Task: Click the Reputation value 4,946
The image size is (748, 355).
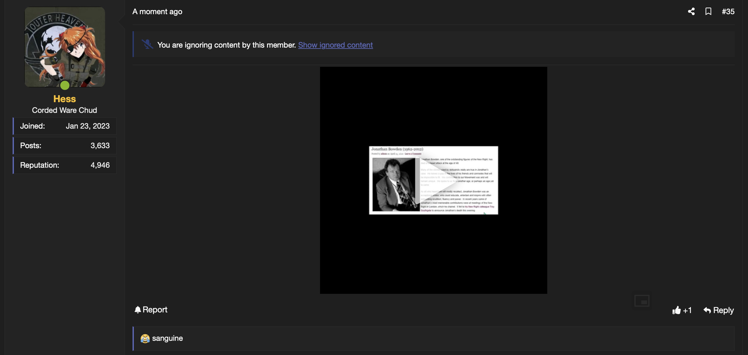Action: 100,165
